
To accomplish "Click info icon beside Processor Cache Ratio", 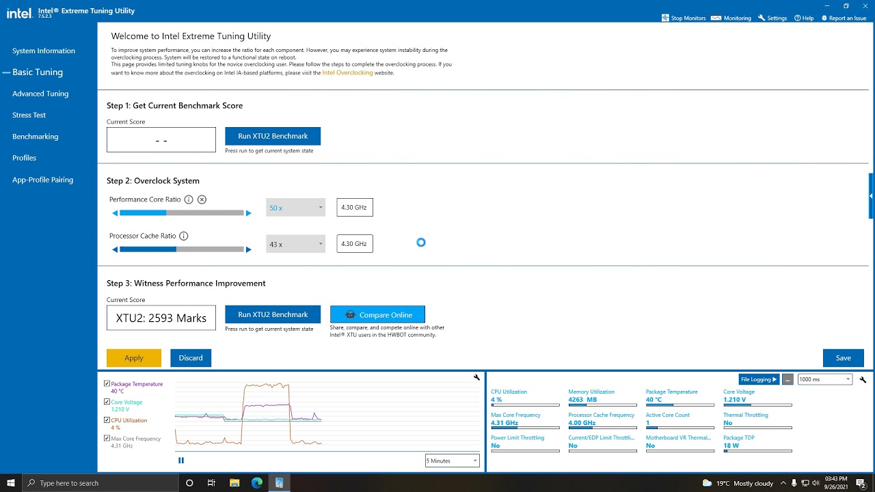I will pos(183,236).
